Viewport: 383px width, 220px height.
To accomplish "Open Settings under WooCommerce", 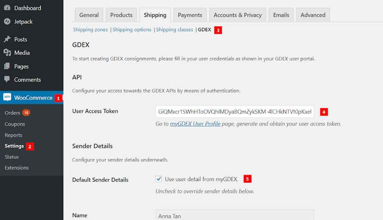I will 14,146.
